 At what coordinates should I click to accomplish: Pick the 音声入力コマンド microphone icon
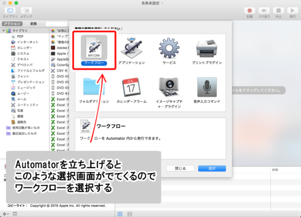pyautogui.click(x=207, y=87)
